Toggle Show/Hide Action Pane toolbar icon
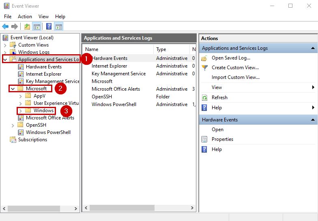The image size is (318, 221). pyautogui.click(x=59, y=26)
